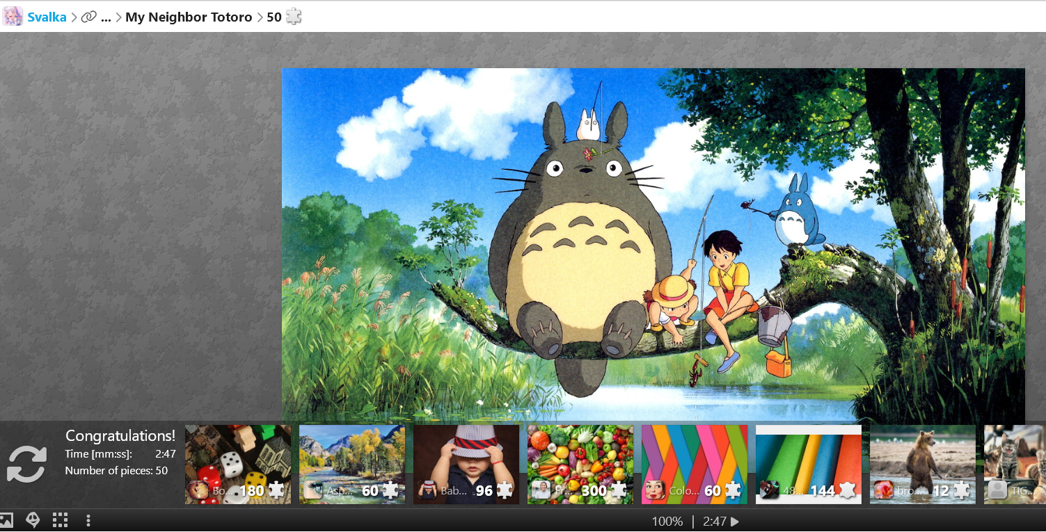The width and height of the screenshot is (1046, 532).
Task: Open the grid arrange icon in bottom toolbar
Action: 61,520
